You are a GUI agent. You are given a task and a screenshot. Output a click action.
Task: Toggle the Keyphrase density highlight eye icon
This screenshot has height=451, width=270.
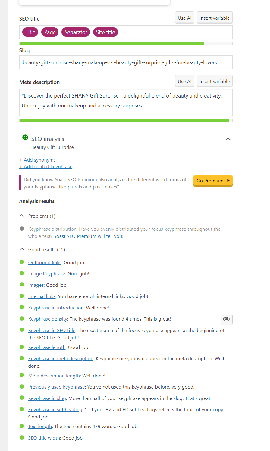click(226, 319)
